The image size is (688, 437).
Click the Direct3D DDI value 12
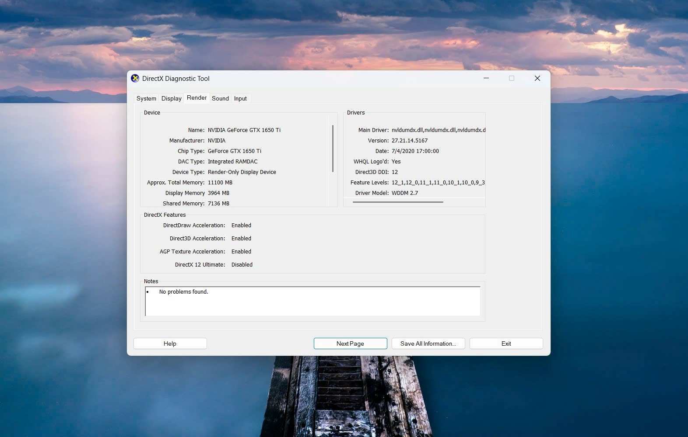(x=395, y=172)
